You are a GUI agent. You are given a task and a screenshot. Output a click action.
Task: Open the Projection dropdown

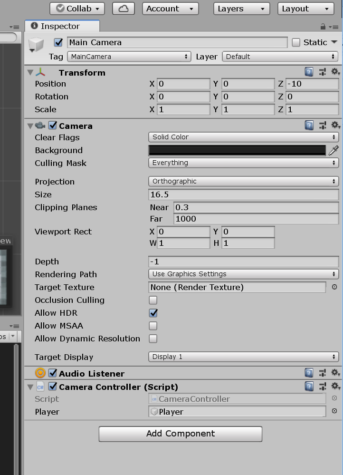pyautogui.click(x=243, y=181)
